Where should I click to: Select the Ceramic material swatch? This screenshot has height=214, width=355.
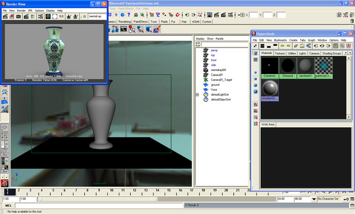pyautogui.click(x=270, y=67)
